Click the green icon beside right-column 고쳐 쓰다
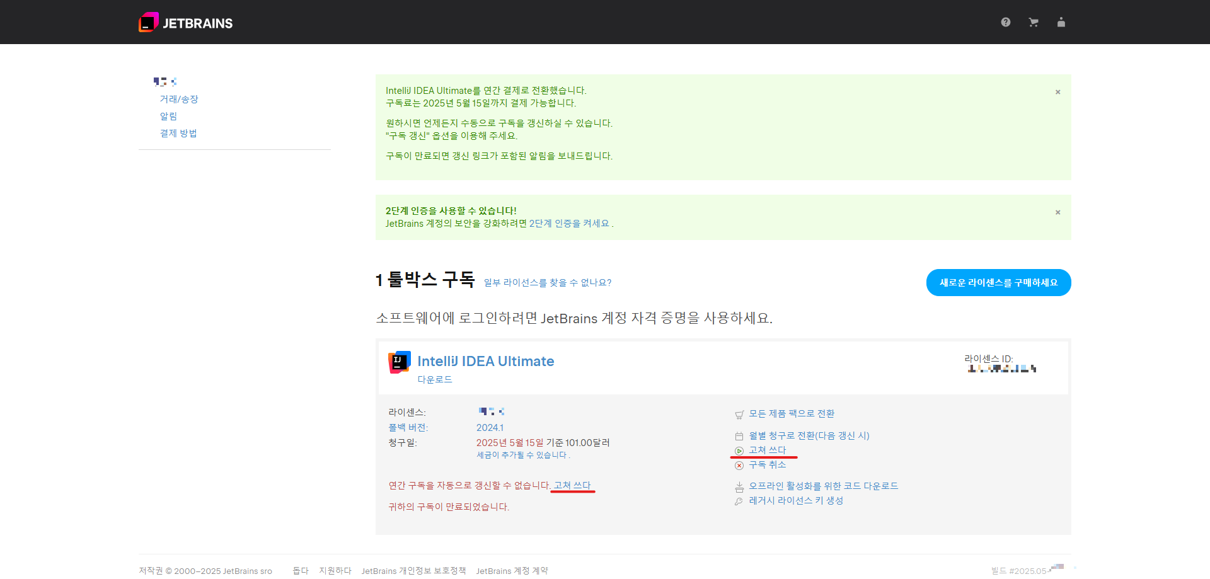The height and width of the screenshot is (579, 1210). (739, 451)
